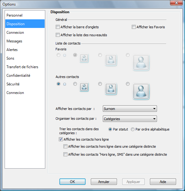Check the Afficher les Favoris option
Image resolution: width=185 pixels, height=191 pixels.
click(x=134, y=27)
